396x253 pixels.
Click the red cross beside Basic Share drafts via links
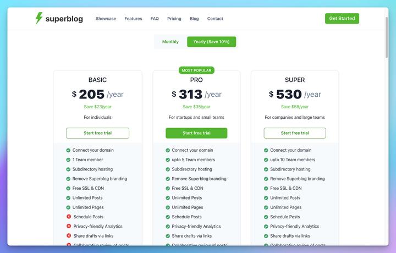69,235
